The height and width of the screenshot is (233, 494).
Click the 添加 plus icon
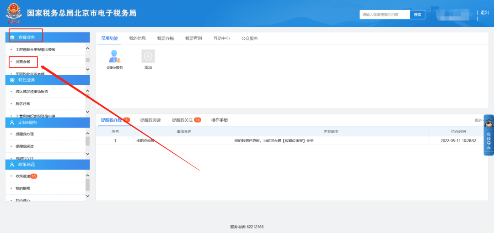[148, 56]
